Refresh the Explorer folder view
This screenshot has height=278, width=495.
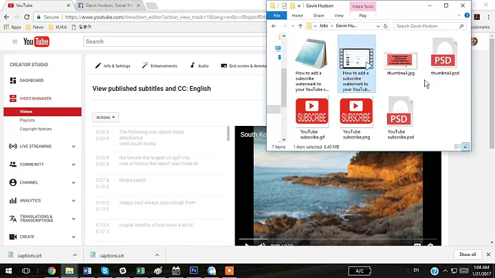(386, 26)
